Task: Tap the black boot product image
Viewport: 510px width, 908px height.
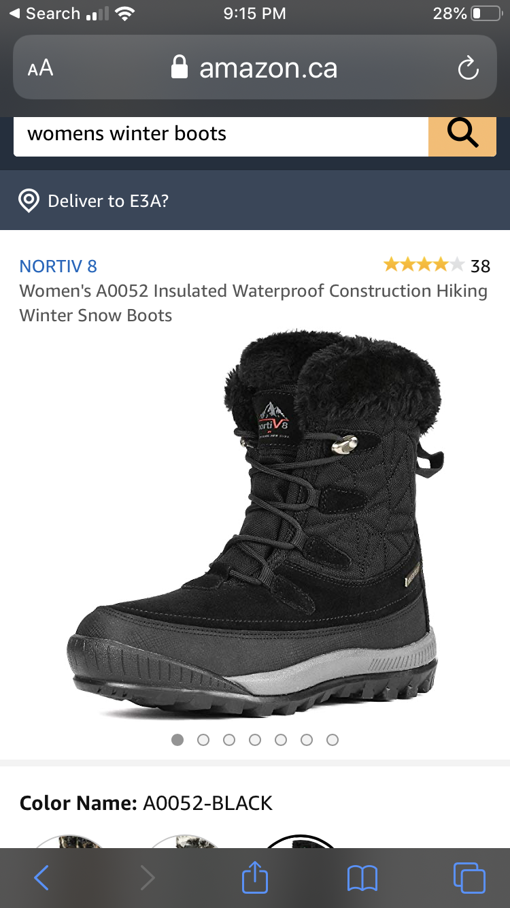Action: pyautogui.click(x=256, y=524)
